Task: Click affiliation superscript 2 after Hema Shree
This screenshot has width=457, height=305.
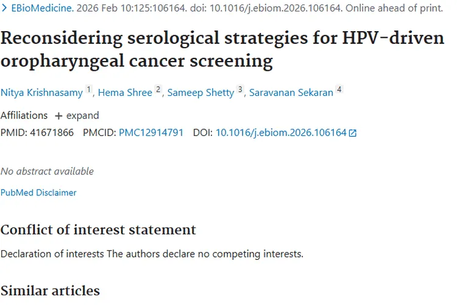Action: (x=158, y=90)
